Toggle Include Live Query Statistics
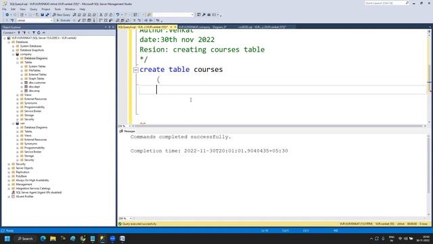The width and height of the screenshot is (433, 244). tap(106, 20)
